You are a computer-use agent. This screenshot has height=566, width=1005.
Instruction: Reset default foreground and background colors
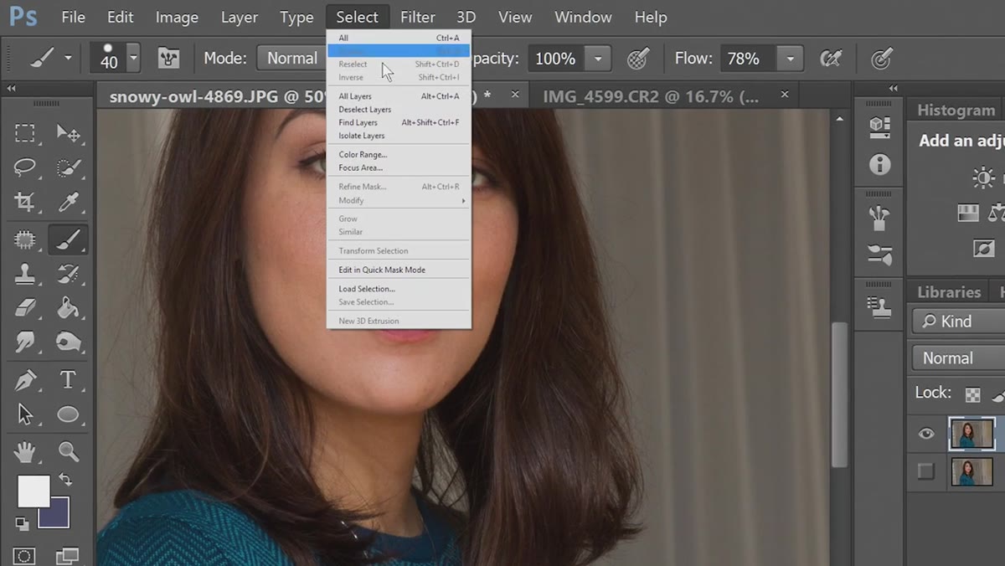click(x=23, y=524)
